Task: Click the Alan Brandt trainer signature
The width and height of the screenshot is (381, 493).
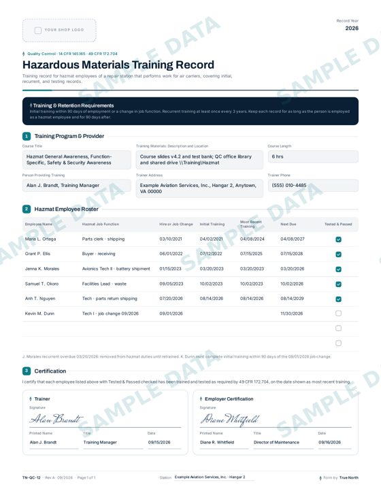Action: point(56,419)
